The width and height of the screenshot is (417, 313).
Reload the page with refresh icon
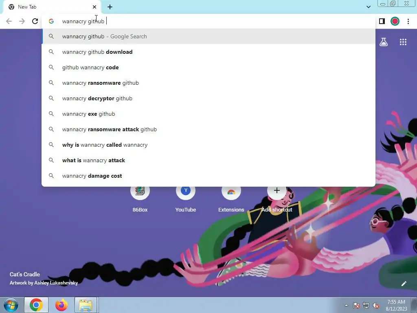(35, 21)
